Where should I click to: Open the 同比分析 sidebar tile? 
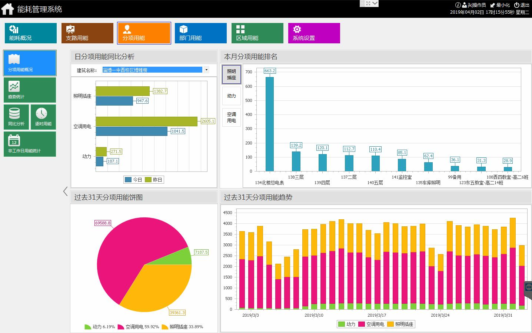tap(16, 117)
